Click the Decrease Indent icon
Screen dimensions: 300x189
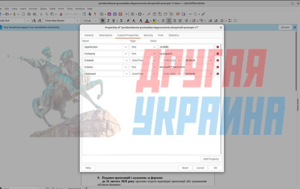pyautogui.click(x=216, y=21)
